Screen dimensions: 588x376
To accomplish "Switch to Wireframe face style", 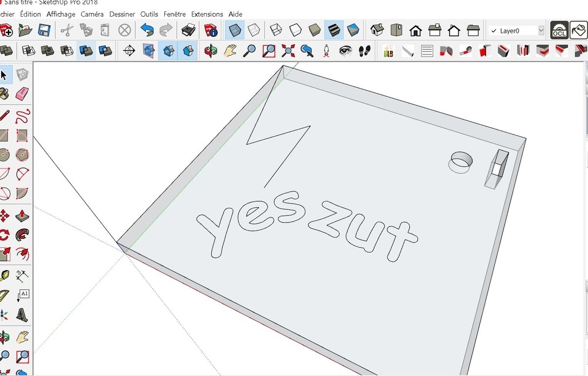I will click(x=276, y=30).
